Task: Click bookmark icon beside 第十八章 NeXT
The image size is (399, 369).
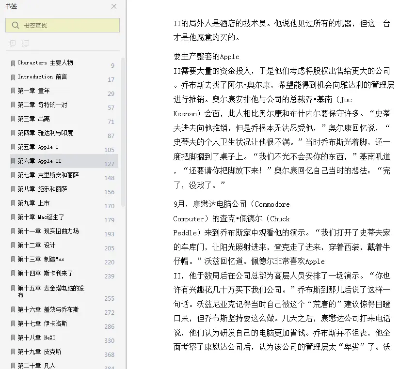Action: (13, 338)
